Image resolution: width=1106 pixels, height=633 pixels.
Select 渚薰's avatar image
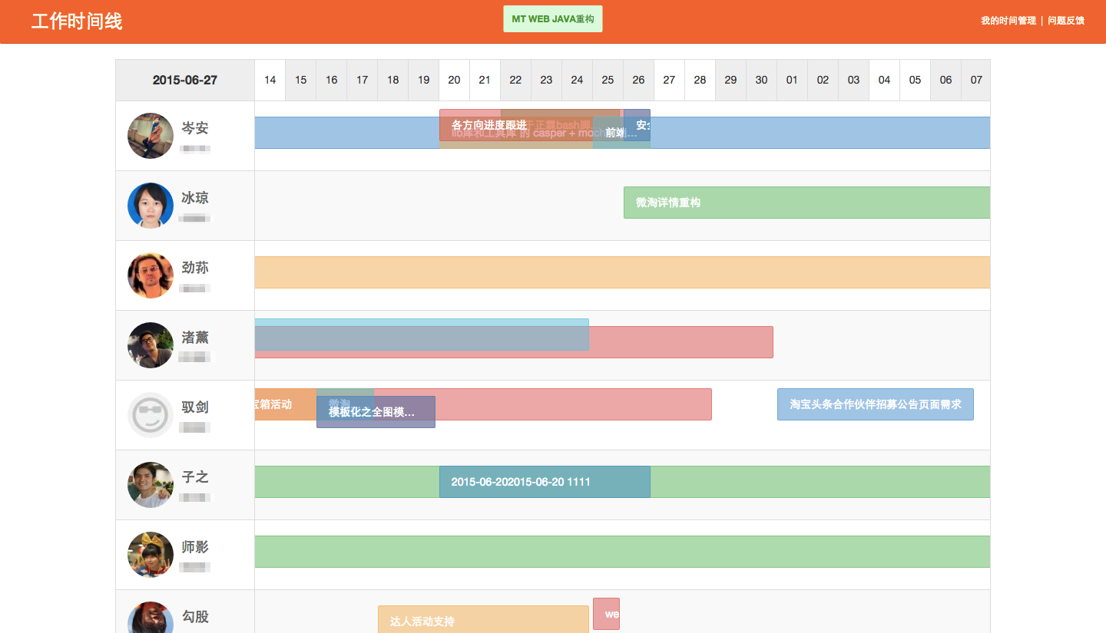point(151,345)
